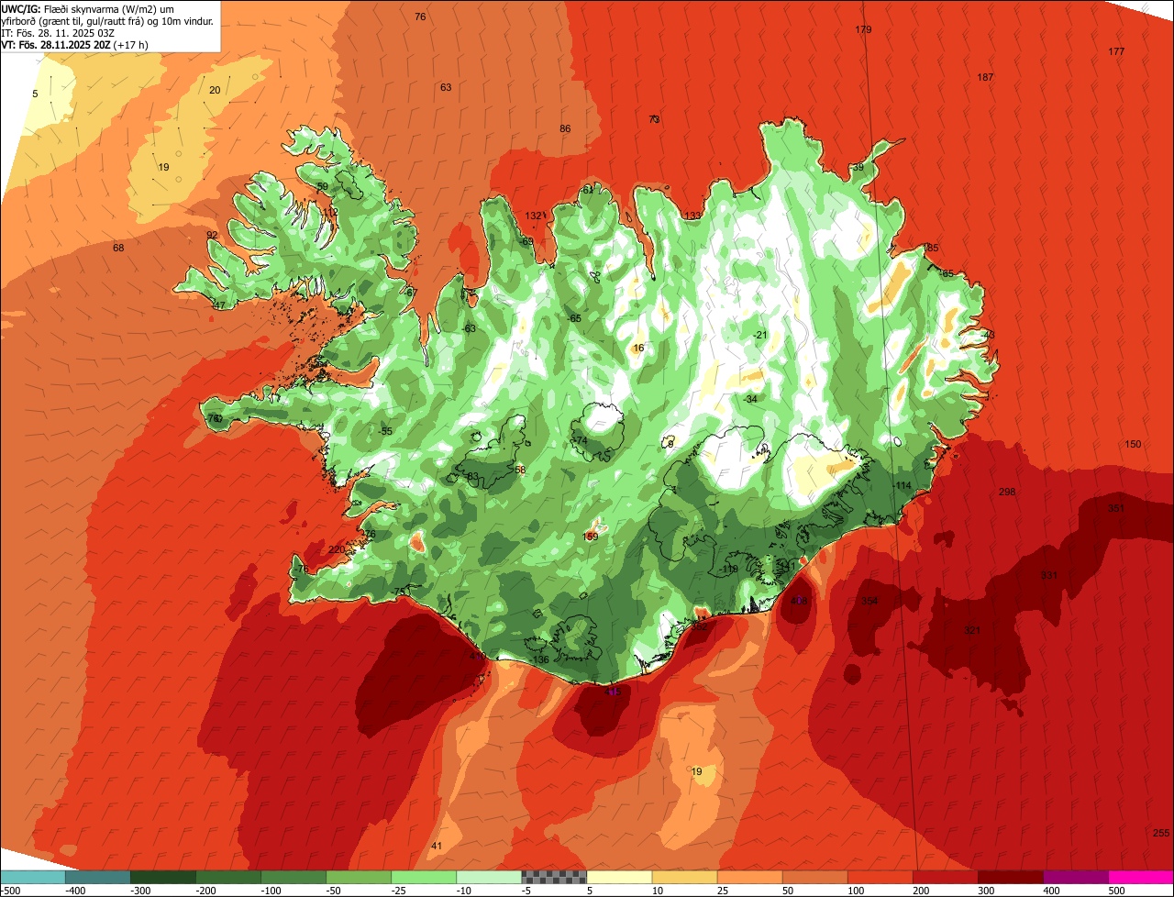Click the map value '39' in northeast Iceland
This screenshot has height=897, width=1174.
point(858,167)
